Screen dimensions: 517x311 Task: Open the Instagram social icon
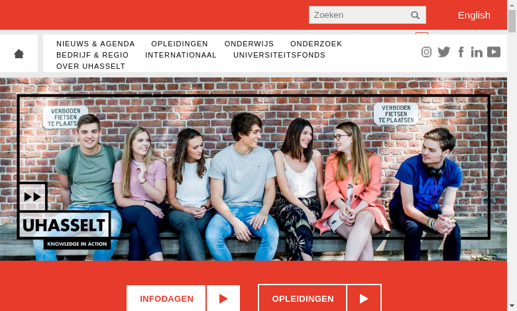click(x=426, y=52)
